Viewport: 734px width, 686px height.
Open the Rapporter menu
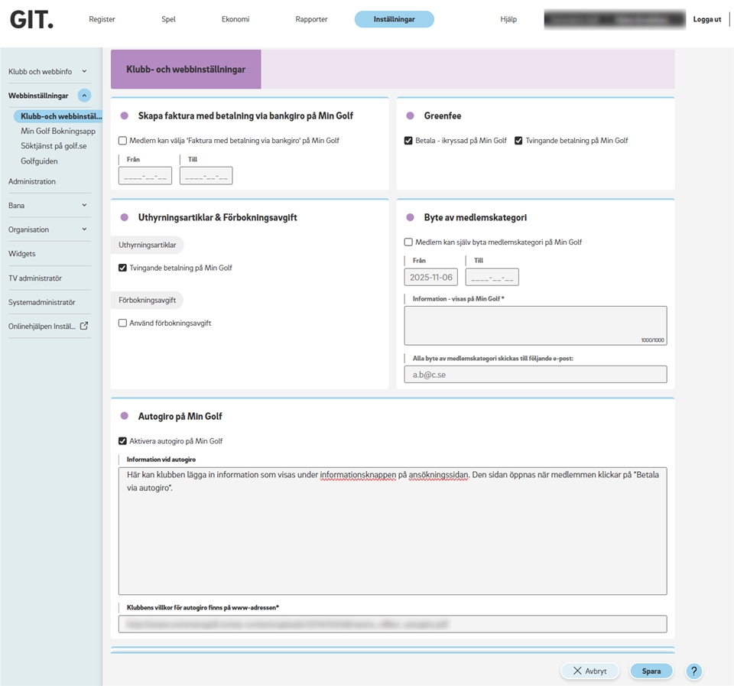(311, 20)
